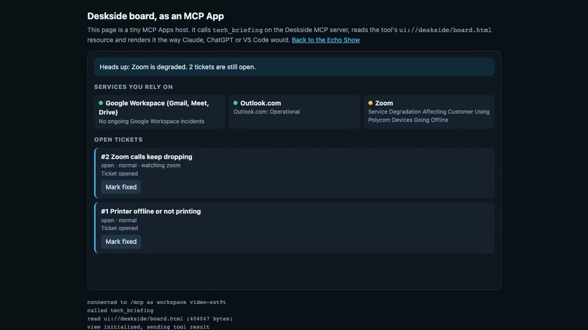Image resolution: width=588 pixels, height=330 pixels.
Task: Open ticket '#1 Printer offline or not printing' title
Action: (x=151, y=211)
